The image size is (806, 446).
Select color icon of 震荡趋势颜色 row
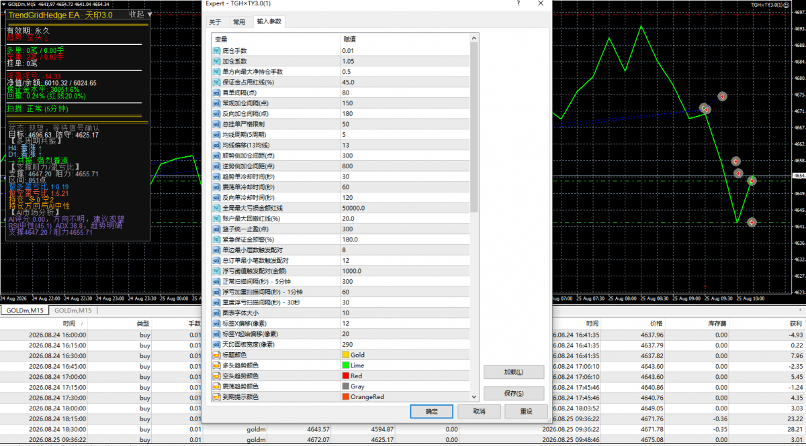216,386
